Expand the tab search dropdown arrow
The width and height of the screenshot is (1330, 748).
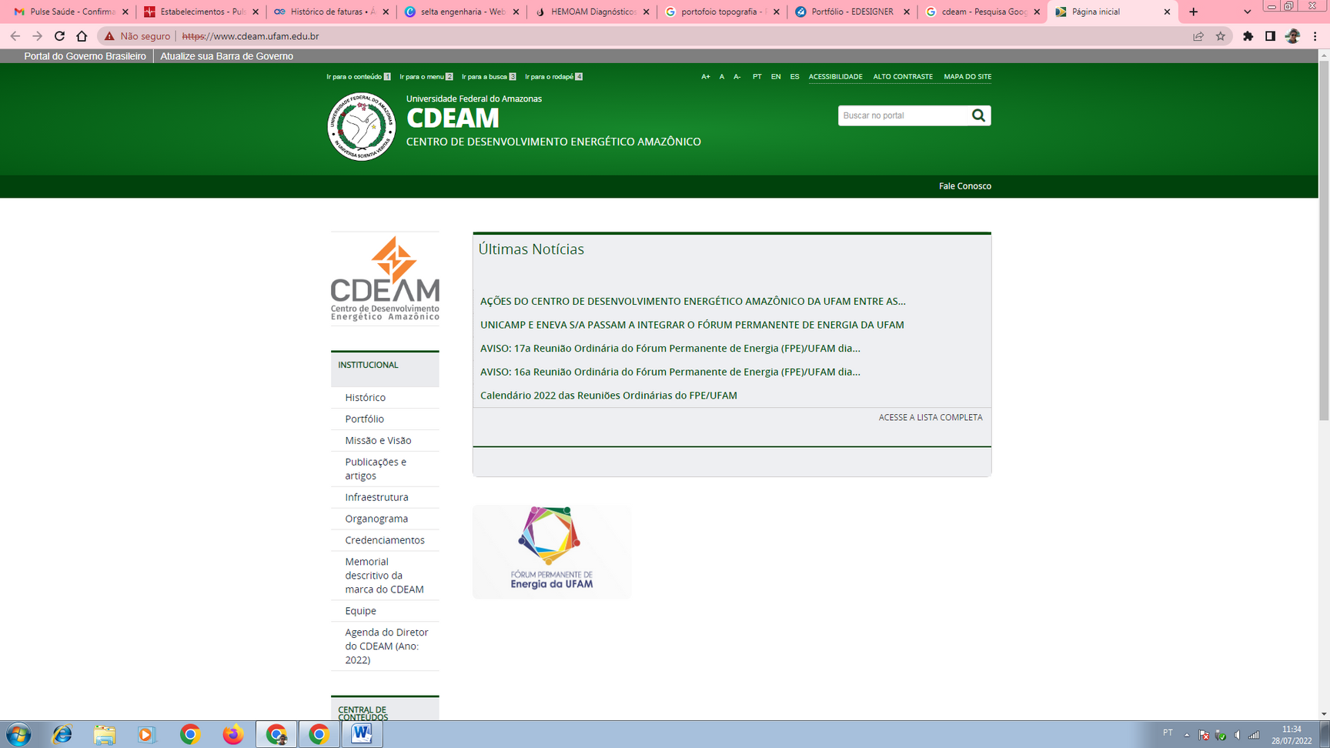point(1248,12)
